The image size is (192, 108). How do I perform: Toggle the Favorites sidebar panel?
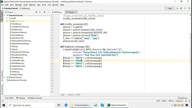point(2,89)
